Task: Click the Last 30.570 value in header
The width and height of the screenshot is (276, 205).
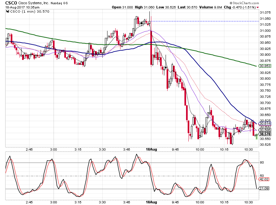Action: coord(187,7)
